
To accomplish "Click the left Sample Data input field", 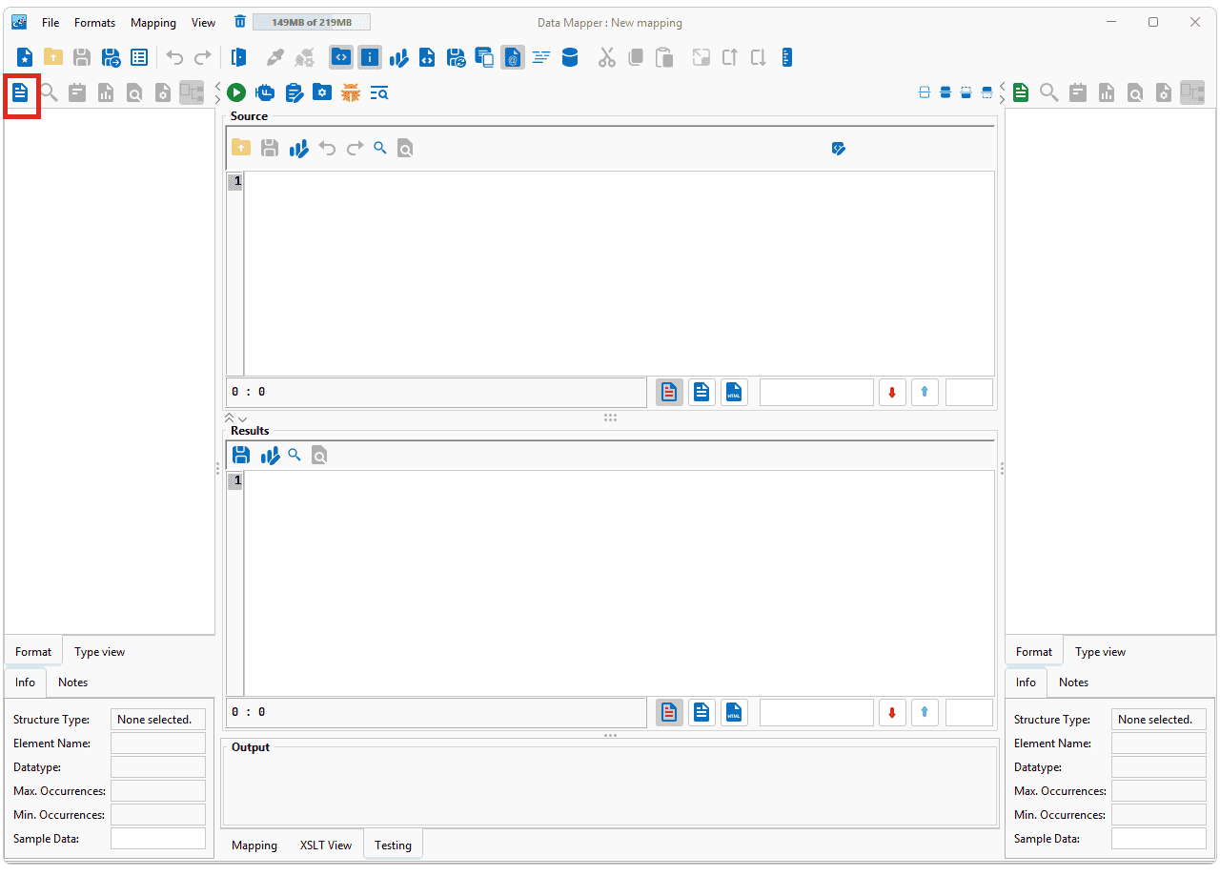I will pos(158,838).
